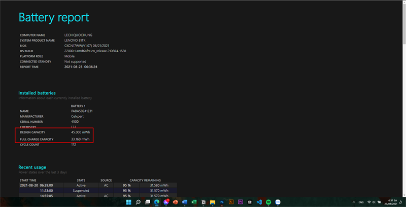Open the ENG input language switcher
The image size is (406, 207).
[362, 202]
